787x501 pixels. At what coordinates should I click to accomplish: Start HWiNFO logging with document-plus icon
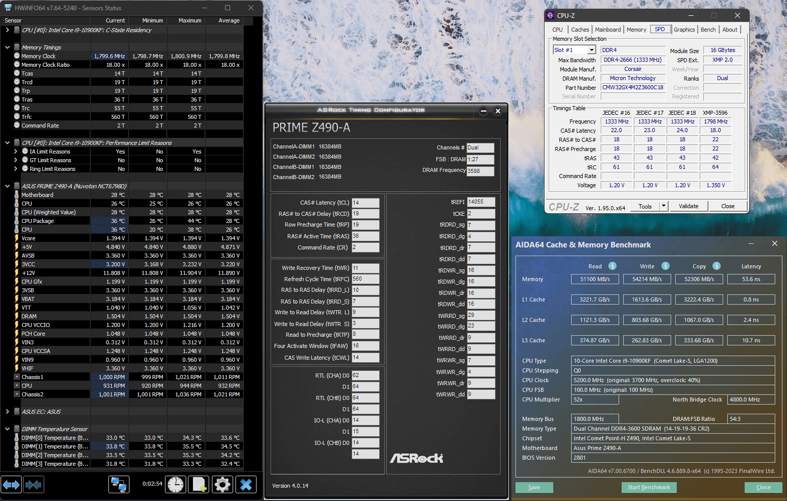pyautogui.click(x=199, y=484)
